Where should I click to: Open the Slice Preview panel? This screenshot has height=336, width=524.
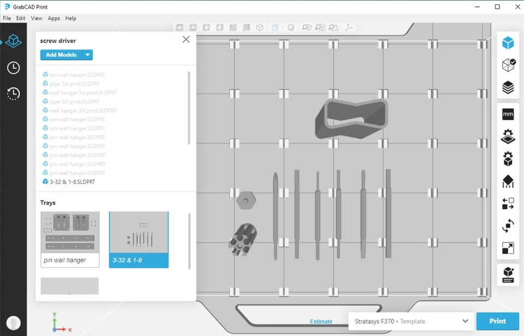508,86
